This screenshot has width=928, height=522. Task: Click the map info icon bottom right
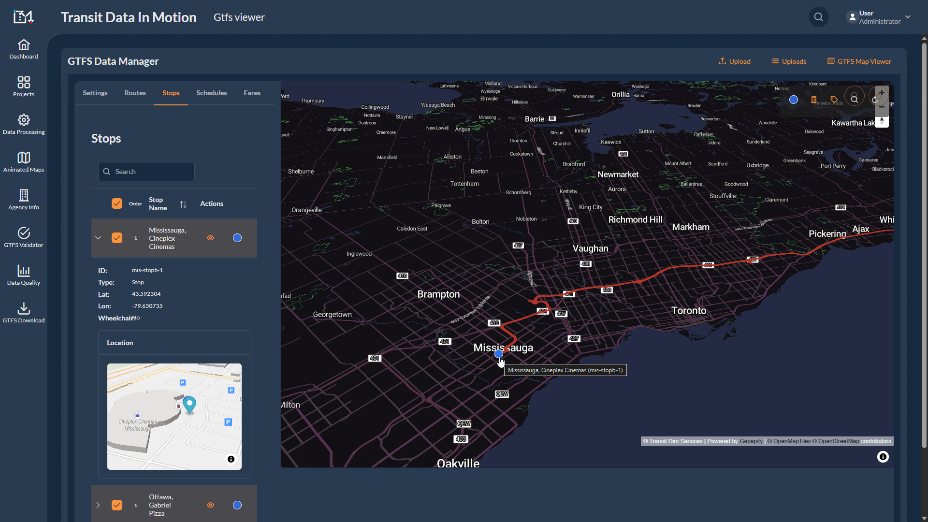tap(883, 457)
